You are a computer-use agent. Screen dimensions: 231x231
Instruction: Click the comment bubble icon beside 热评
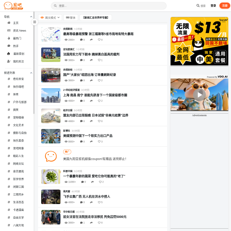9,46
